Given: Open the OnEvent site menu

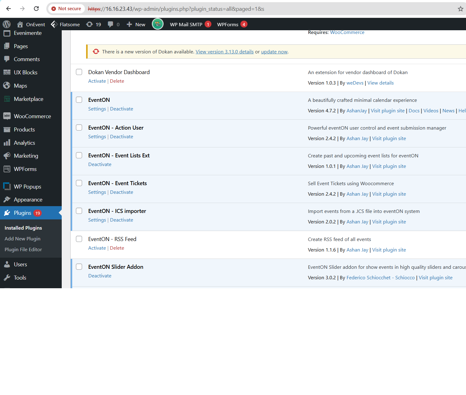Looking at the screenshot, I should coord(31,24).
